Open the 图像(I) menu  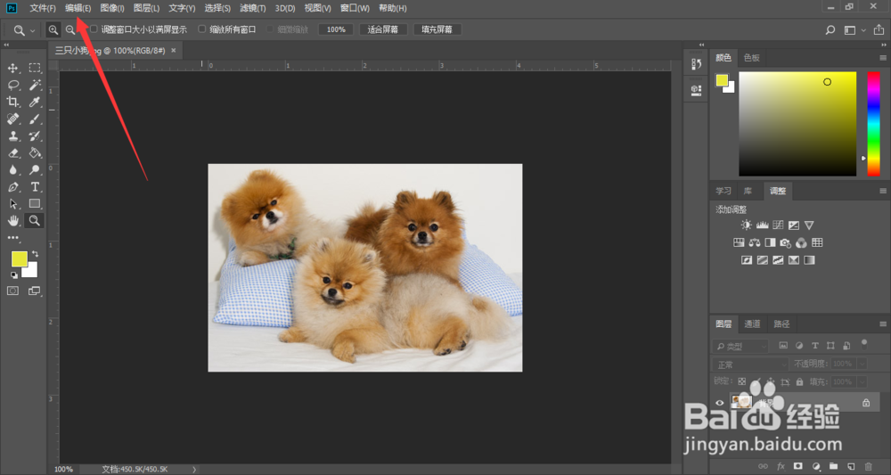tap(112, 8)
